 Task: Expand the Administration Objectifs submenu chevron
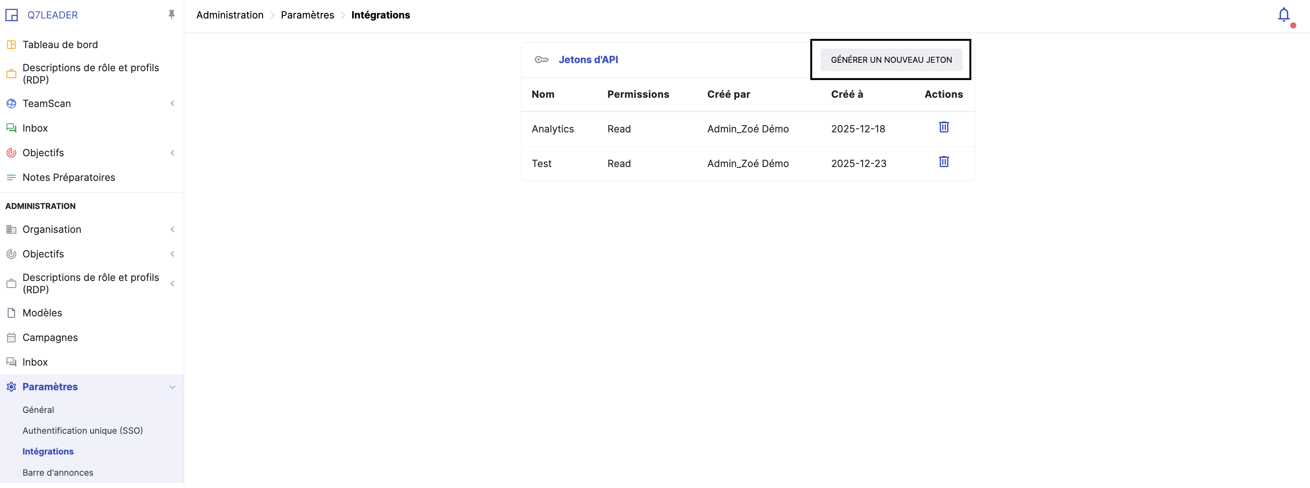(x=172, y=254)
